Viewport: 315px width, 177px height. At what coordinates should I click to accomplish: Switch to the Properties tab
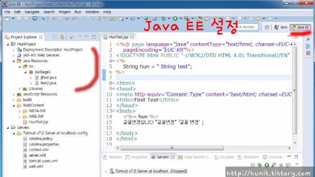click(137, 157)
